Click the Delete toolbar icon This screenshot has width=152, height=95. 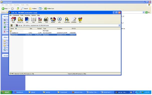[x=40, y=20]
